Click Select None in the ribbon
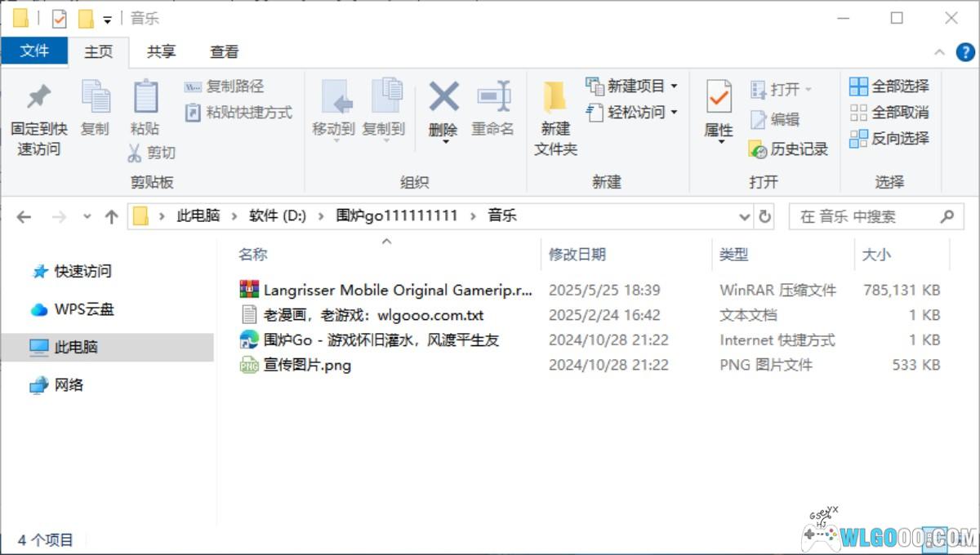This screenshot has height=555, width=980. [890, 113]
